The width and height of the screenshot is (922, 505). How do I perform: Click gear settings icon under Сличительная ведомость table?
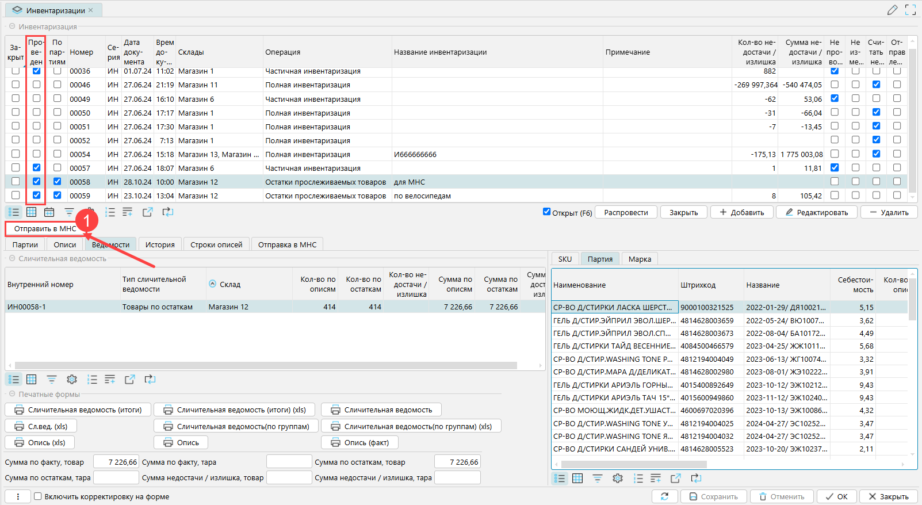(x=72, y=380)
